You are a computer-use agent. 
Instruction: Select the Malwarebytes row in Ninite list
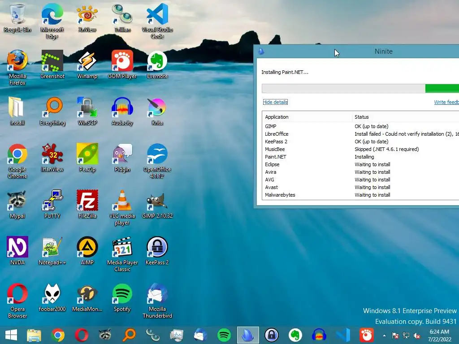361,195
